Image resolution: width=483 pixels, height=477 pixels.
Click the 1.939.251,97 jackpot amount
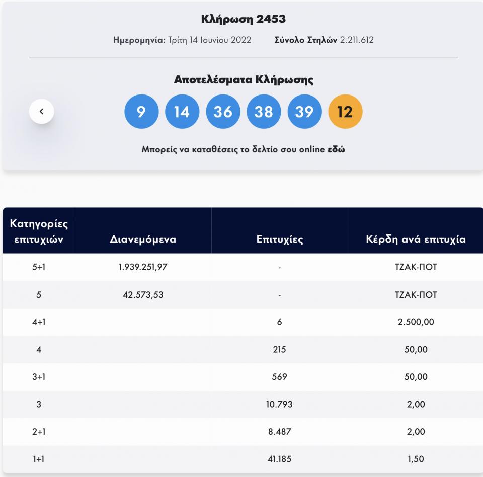click(143, 267)
